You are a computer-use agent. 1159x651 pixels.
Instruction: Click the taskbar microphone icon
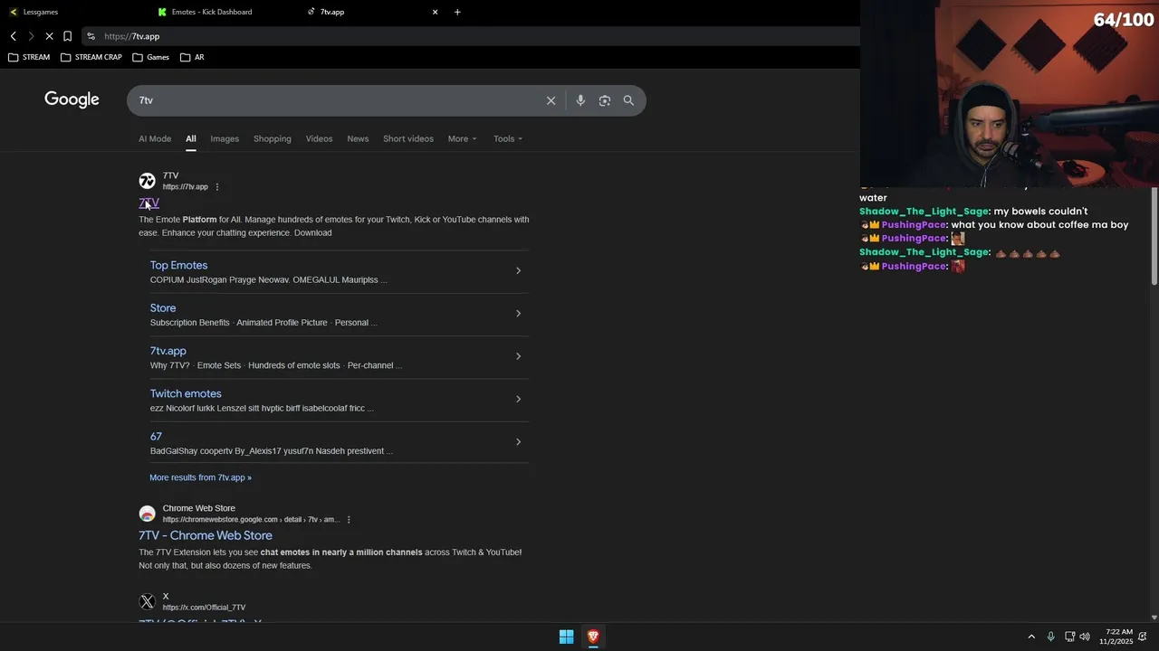(x=1050, y=637)
